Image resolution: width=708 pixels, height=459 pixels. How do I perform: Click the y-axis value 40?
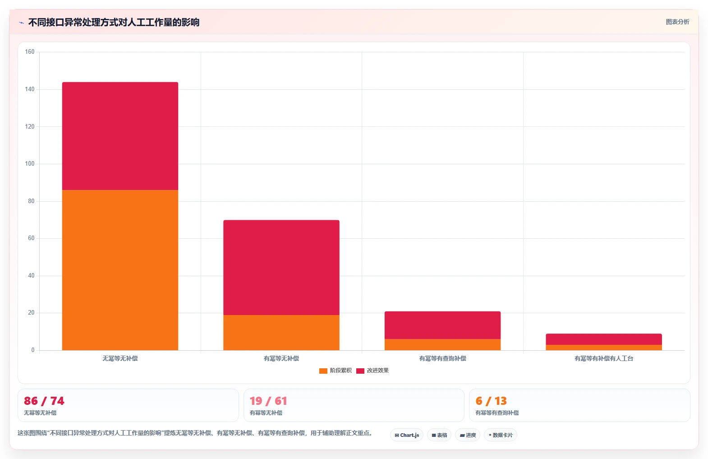tap(31, 276)
